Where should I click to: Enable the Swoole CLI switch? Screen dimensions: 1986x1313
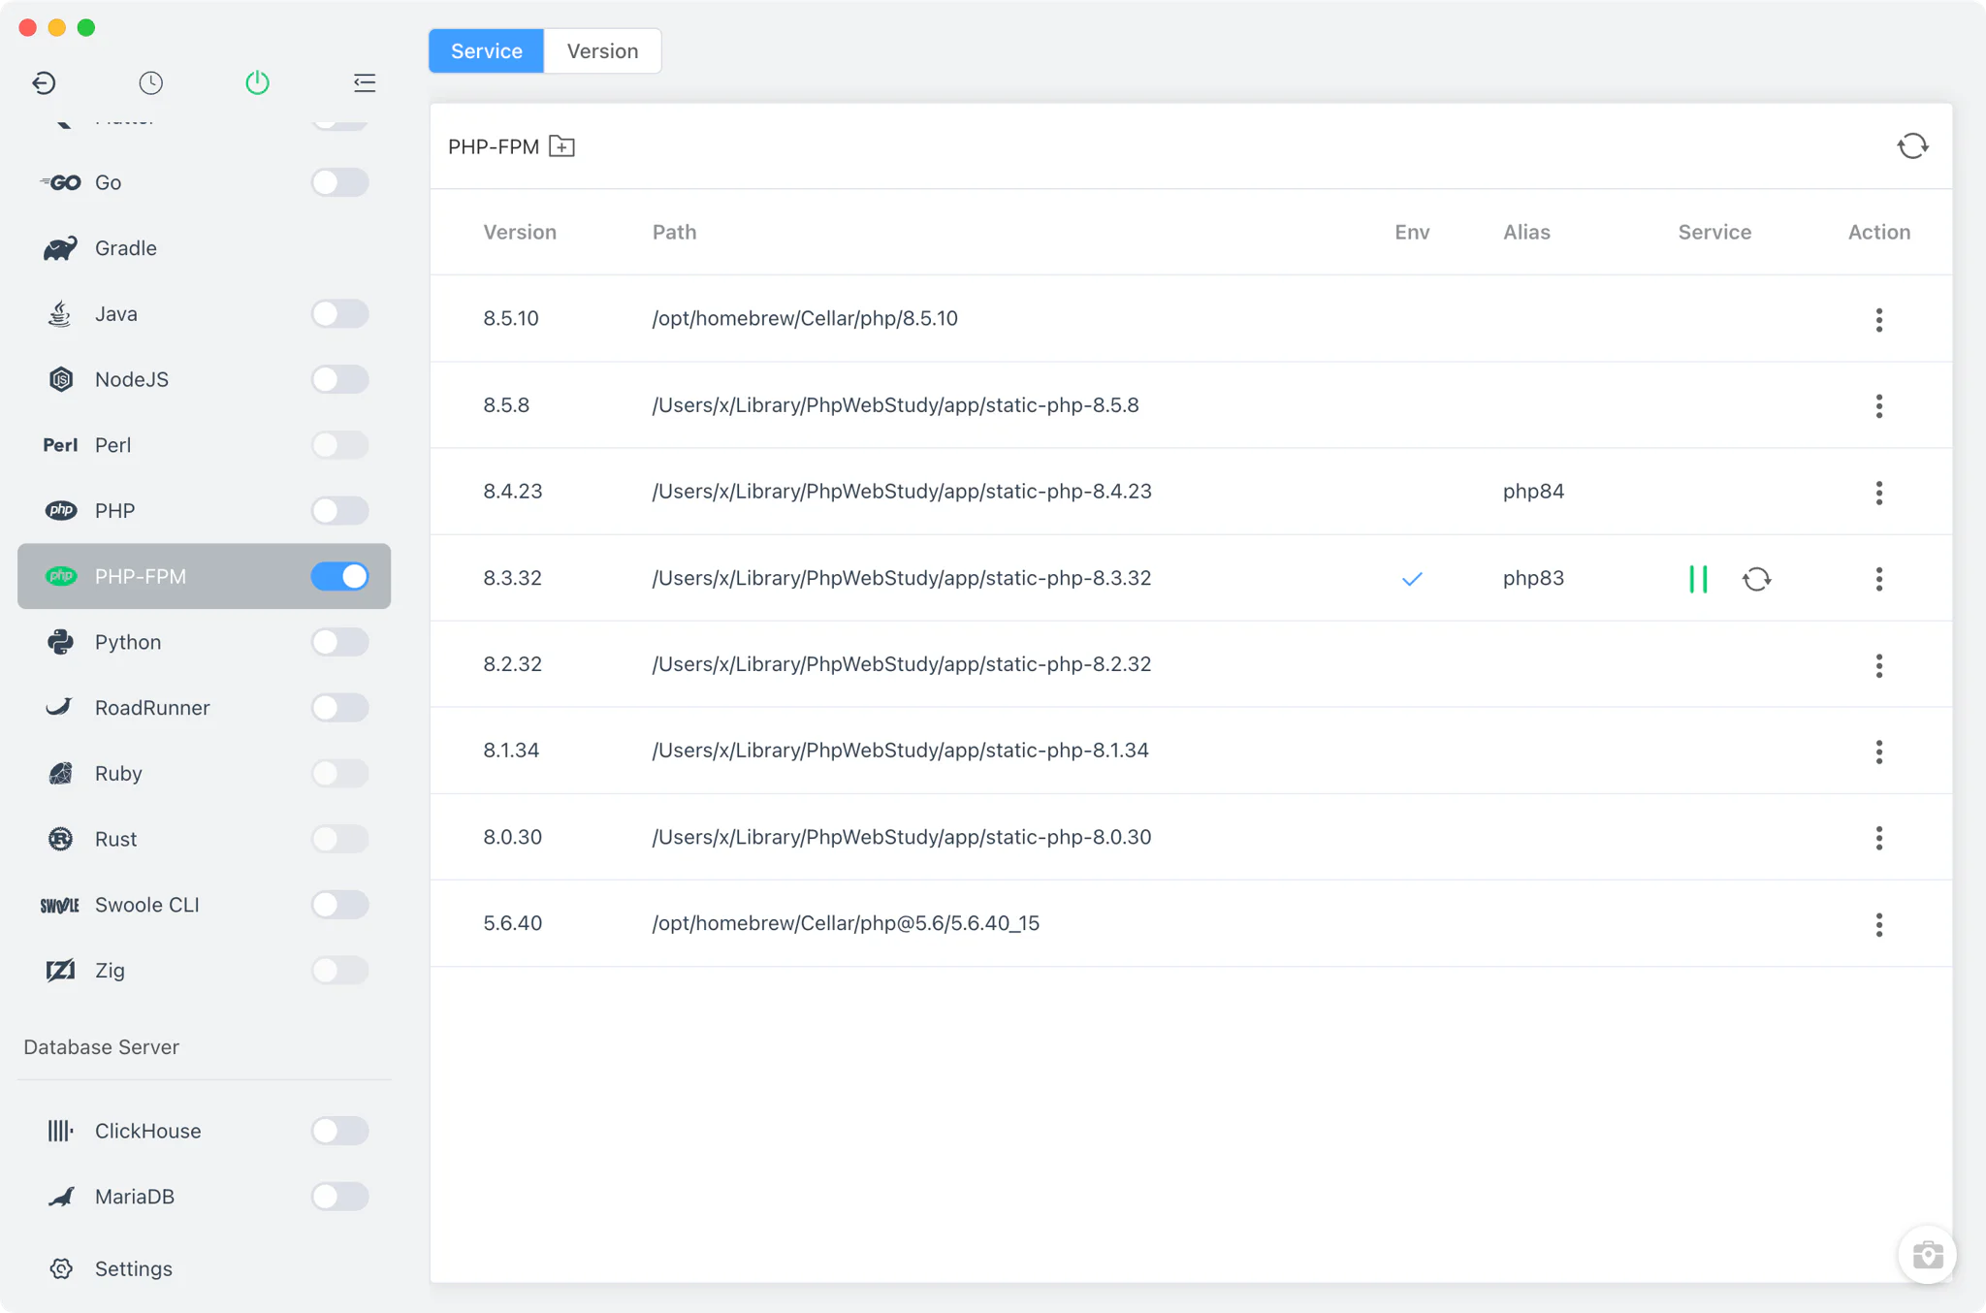339,905
